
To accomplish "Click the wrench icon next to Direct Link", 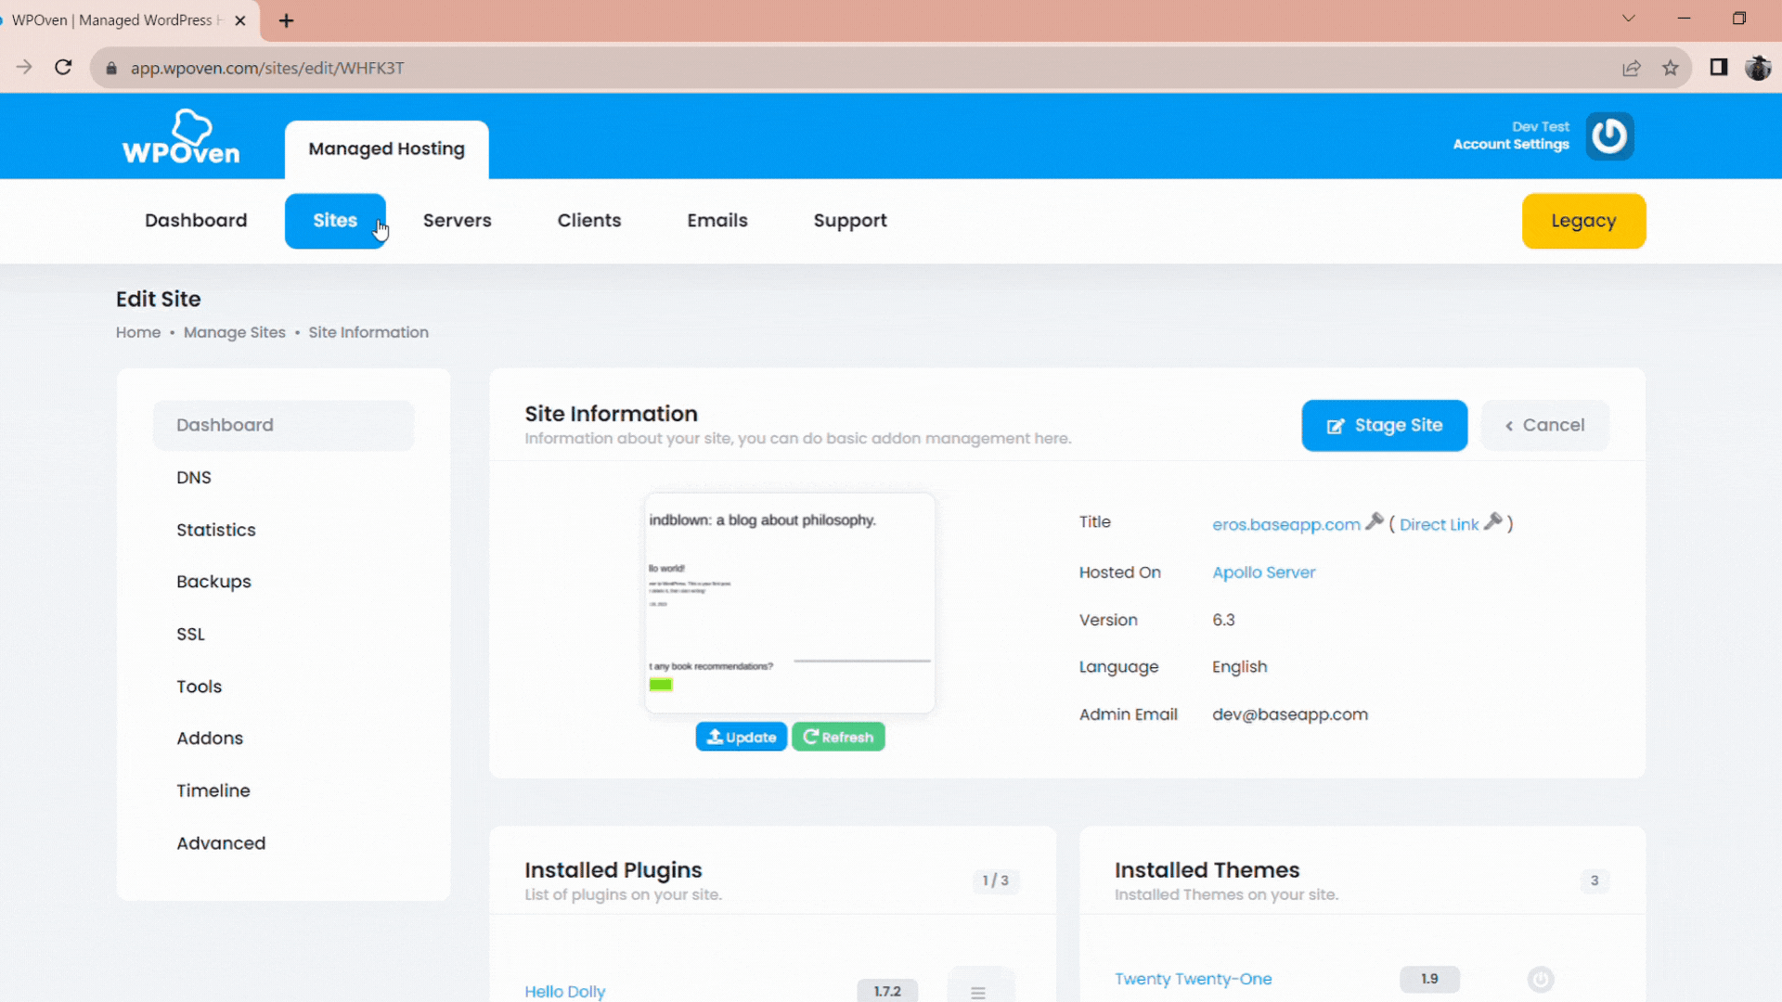I will pos(1492,521).
